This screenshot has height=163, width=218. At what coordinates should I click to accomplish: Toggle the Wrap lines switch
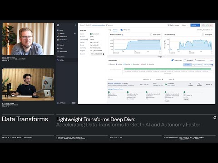pyautogui.click(x=122, y=30)
